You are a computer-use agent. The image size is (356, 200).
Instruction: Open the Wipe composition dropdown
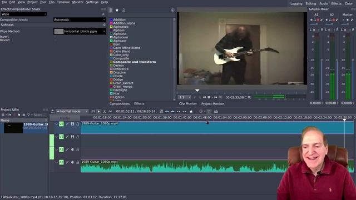pos(23,14)
